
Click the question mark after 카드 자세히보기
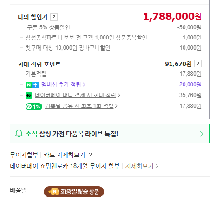[x=91, y=155]
